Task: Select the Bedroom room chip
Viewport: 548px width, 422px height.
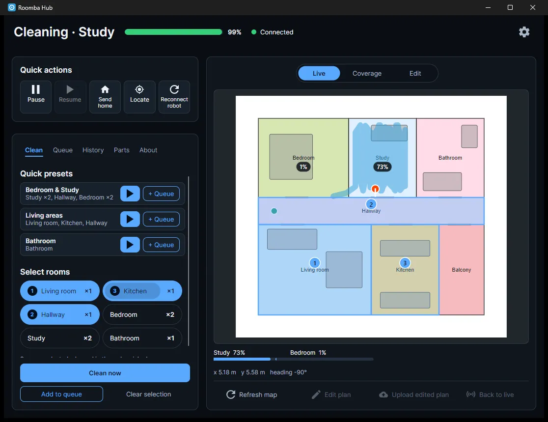Action: point(133,315)
